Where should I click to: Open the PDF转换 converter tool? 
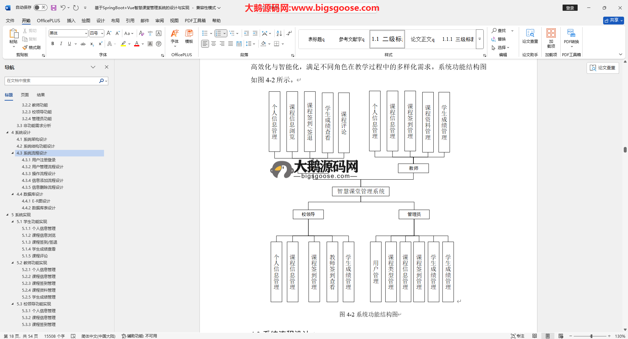[571, 37]
